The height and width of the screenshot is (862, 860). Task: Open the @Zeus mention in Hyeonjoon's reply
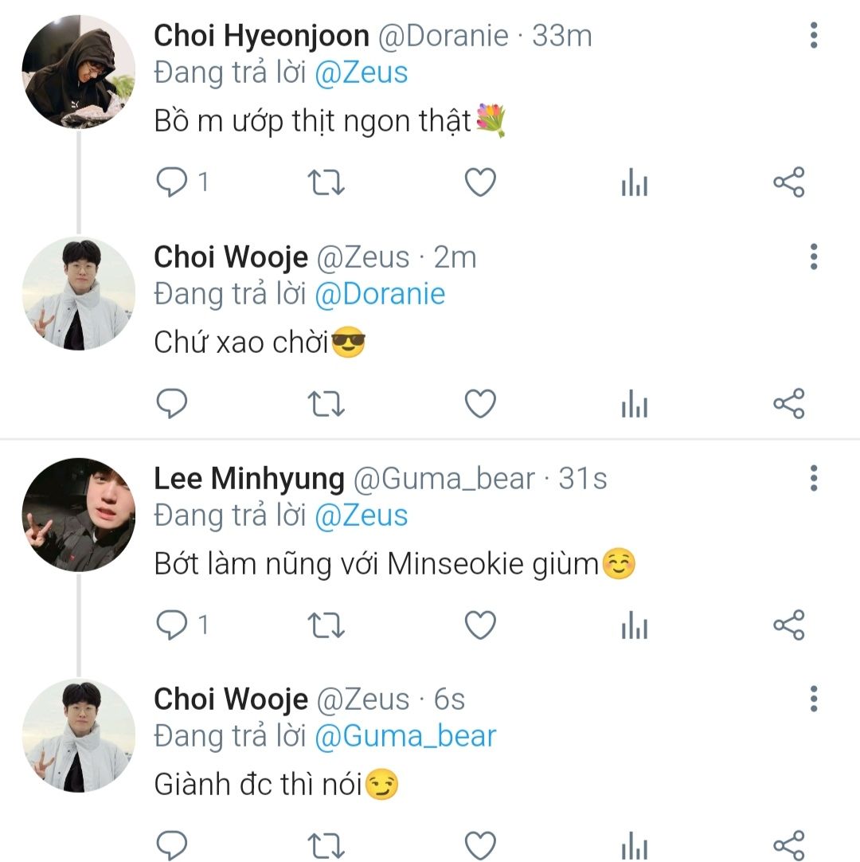tap(361, 73)
